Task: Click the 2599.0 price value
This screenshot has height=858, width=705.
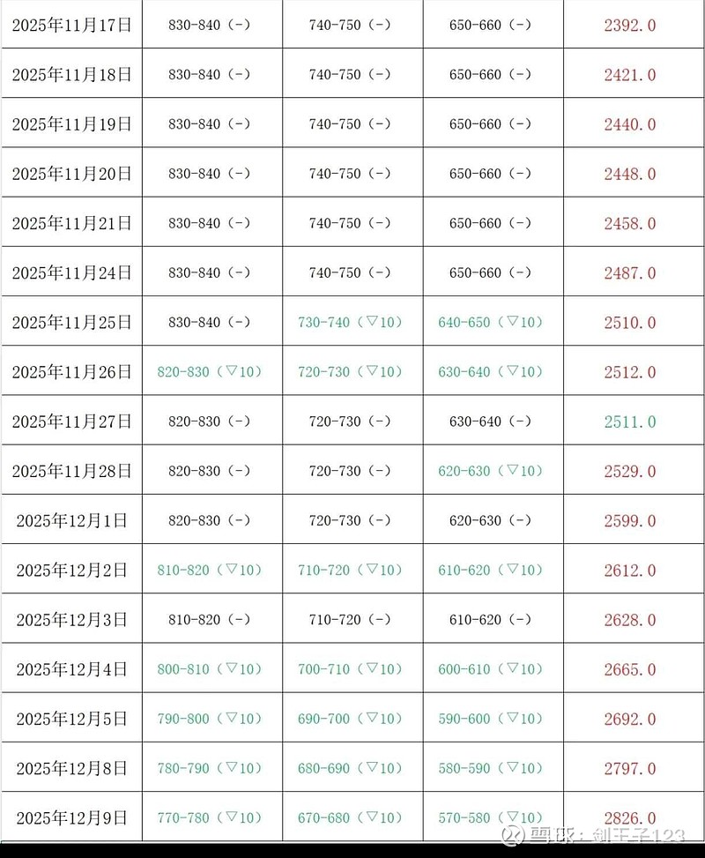Action: click(630, 520)
